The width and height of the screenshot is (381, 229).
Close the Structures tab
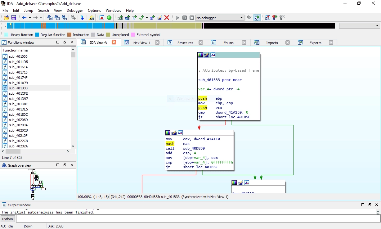(x=201, y=43)
